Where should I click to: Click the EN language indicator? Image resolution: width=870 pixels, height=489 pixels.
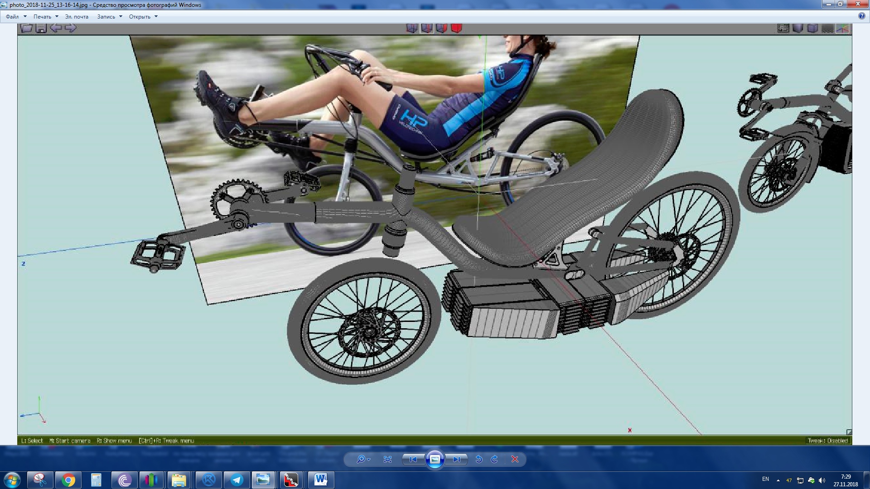coord(765,479)
